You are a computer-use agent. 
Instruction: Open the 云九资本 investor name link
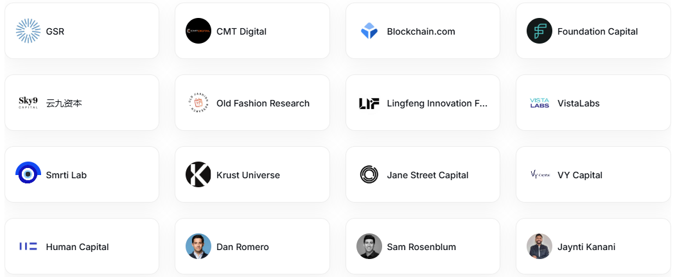pyautogui.click(x=64, y=103)
